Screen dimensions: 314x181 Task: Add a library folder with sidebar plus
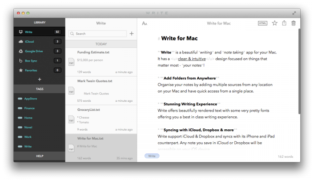pos(40,79)
